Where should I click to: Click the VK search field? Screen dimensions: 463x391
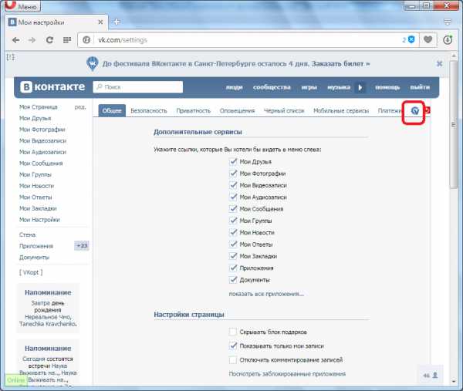138,87
